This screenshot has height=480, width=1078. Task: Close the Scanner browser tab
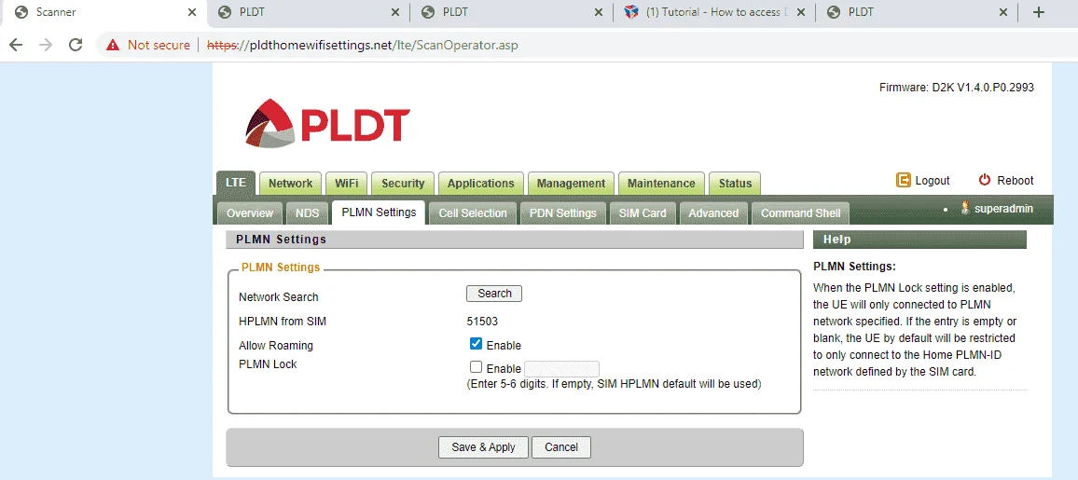pos(192,12)
